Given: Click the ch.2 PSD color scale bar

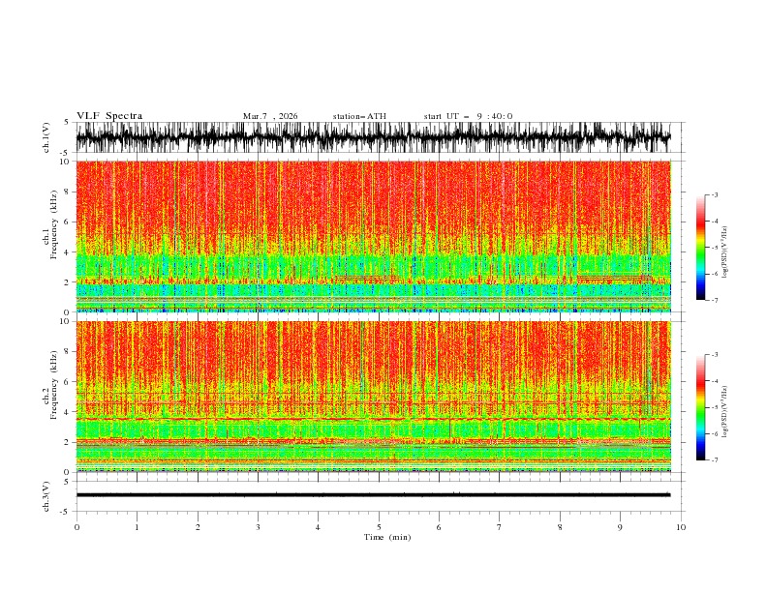Looking at the screenshot, I should click(x=700, y=407).
